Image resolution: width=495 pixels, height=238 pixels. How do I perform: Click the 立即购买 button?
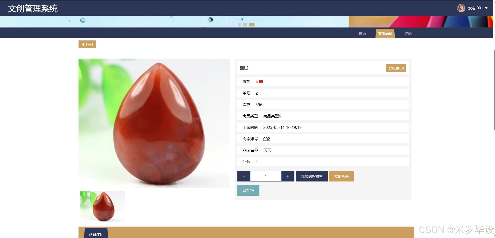(341, 176)
